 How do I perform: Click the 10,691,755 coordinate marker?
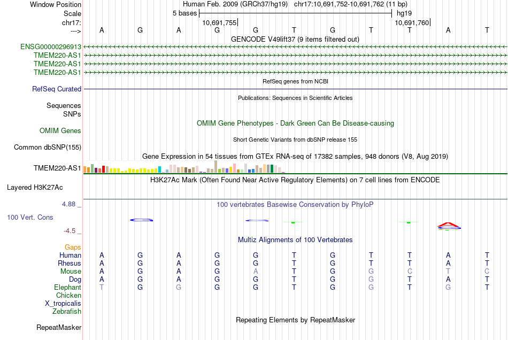219,22
